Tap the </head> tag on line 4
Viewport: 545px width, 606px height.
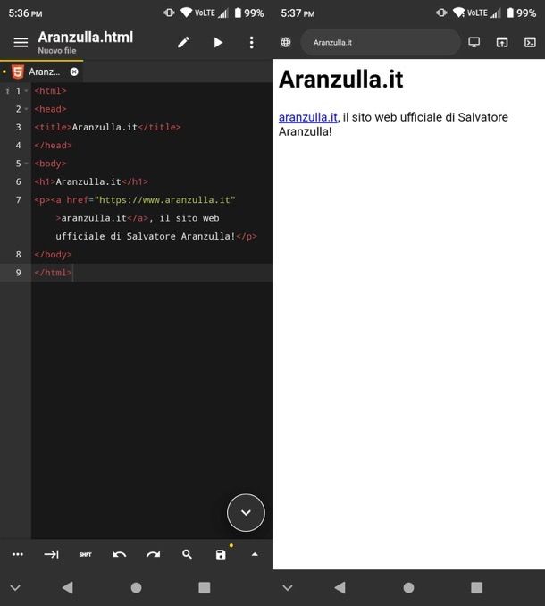53,146
